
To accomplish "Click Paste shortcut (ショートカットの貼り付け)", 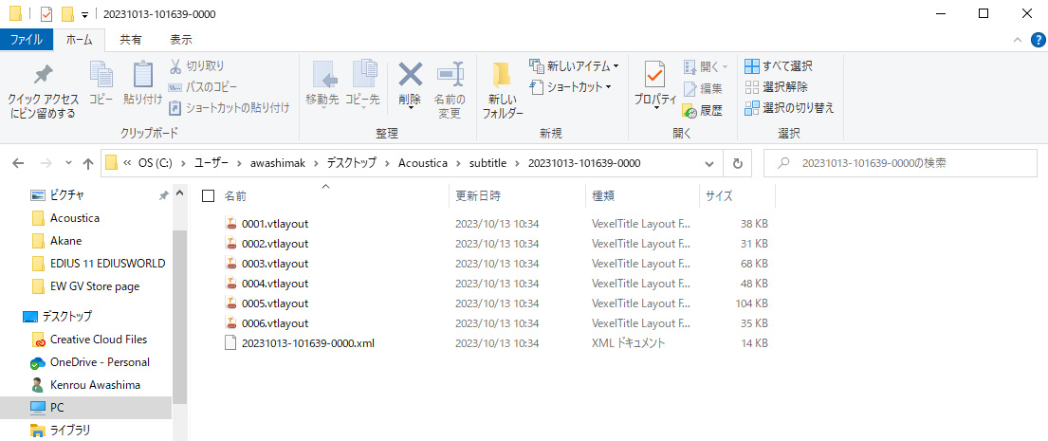I will 229,107.
